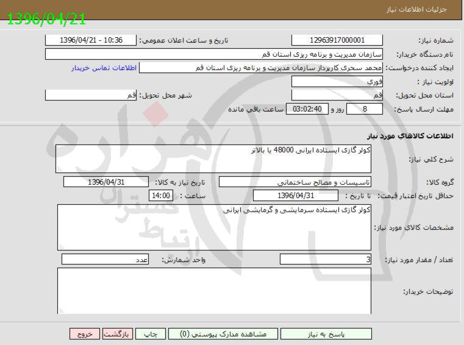Image resolution: width=464 pixels, height=345 pixels.
Task: Open مشاهده مدارک پیوستی (0) button
Action: tap(223, 334)
